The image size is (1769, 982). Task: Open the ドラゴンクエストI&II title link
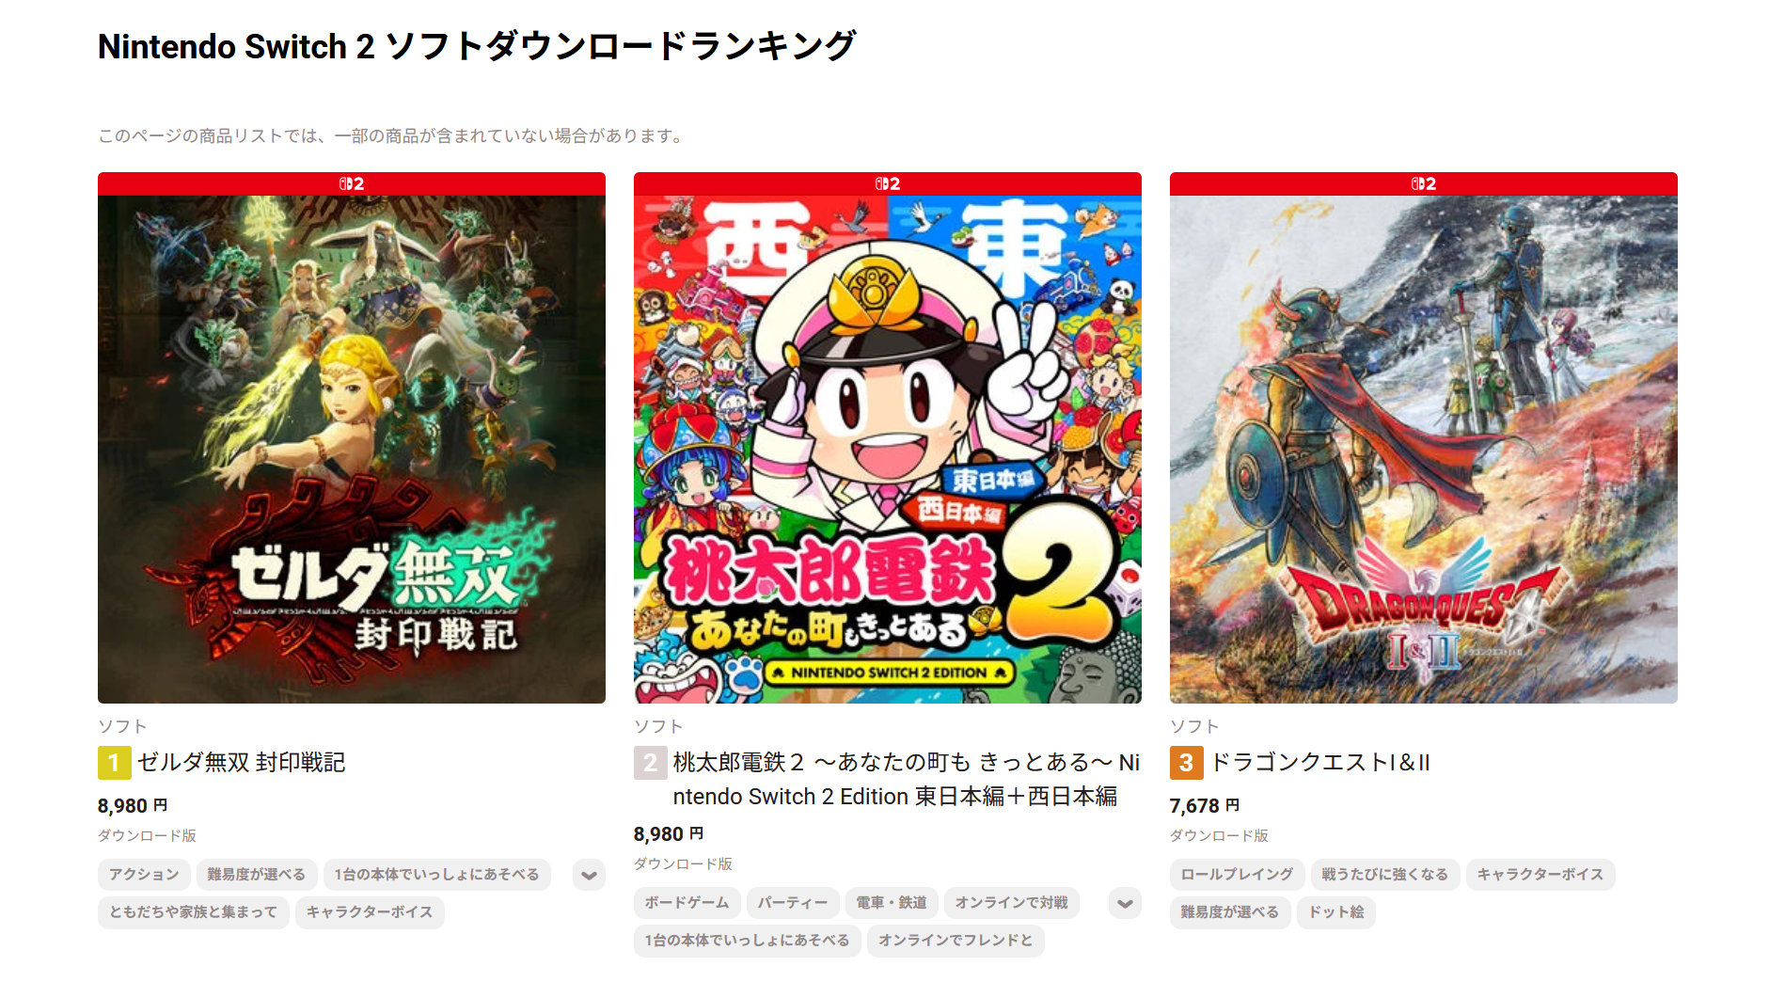pos(1319,763)
